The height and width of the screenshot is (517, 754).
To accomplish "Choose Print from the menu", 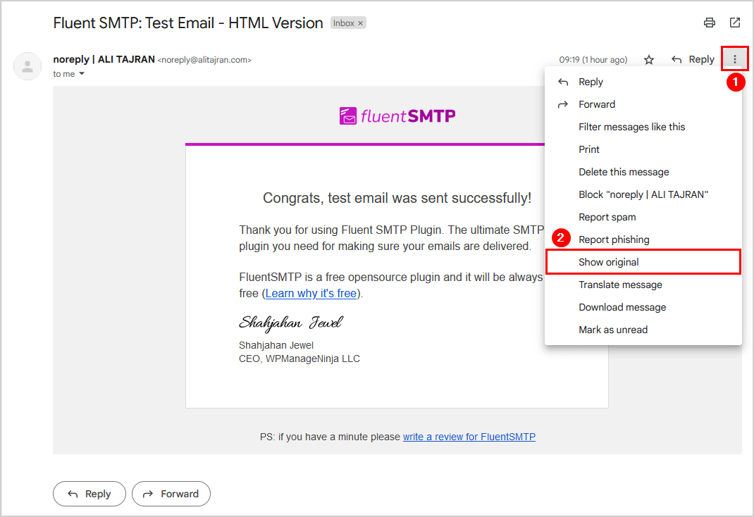I will pyautogui.click(x=643, y=149).
